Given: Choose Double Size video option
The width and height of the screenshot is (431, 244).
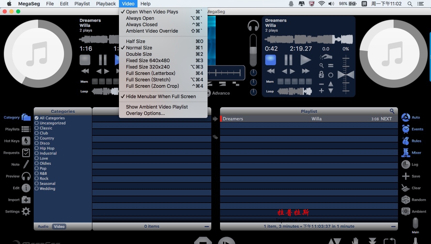Looking at the screenshot, I should click(163, 54).
